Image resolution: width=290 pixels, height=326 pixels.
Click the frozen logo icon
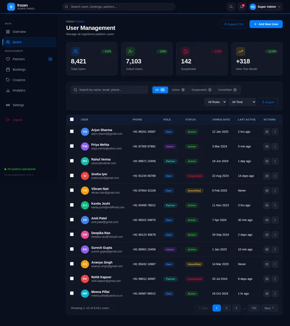(11, 7)
